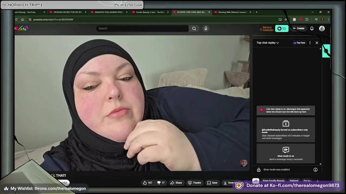
Task: Close the AMAZING DOLLARAMA FINDS tab
Action: pyautogui.click(x=127, y=12)
